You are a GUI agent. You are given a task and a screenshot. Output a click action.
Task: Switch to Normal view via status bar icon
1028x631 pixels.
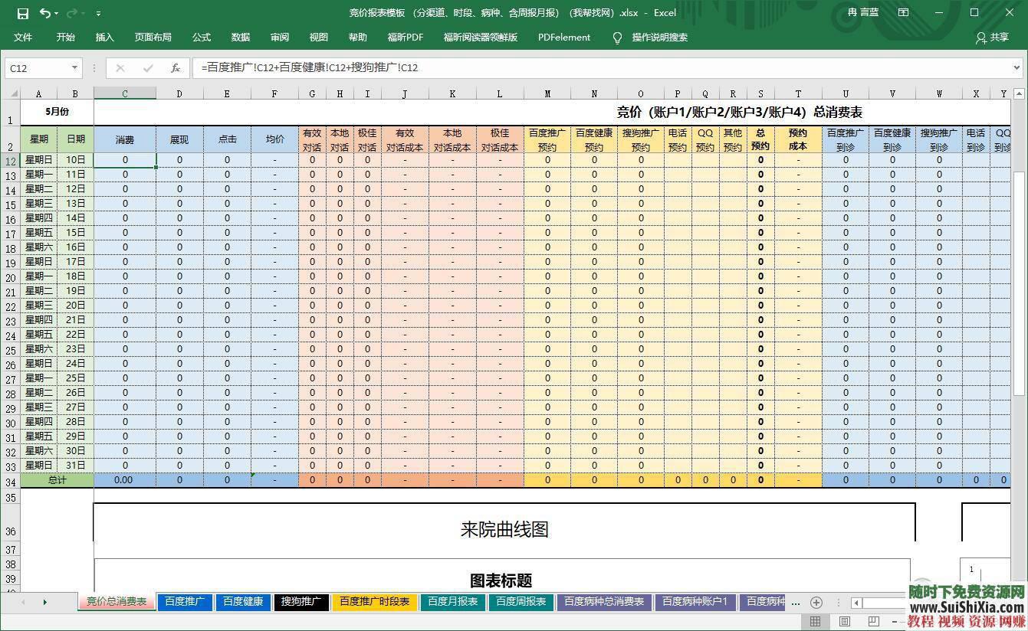(x=816, y=622)
